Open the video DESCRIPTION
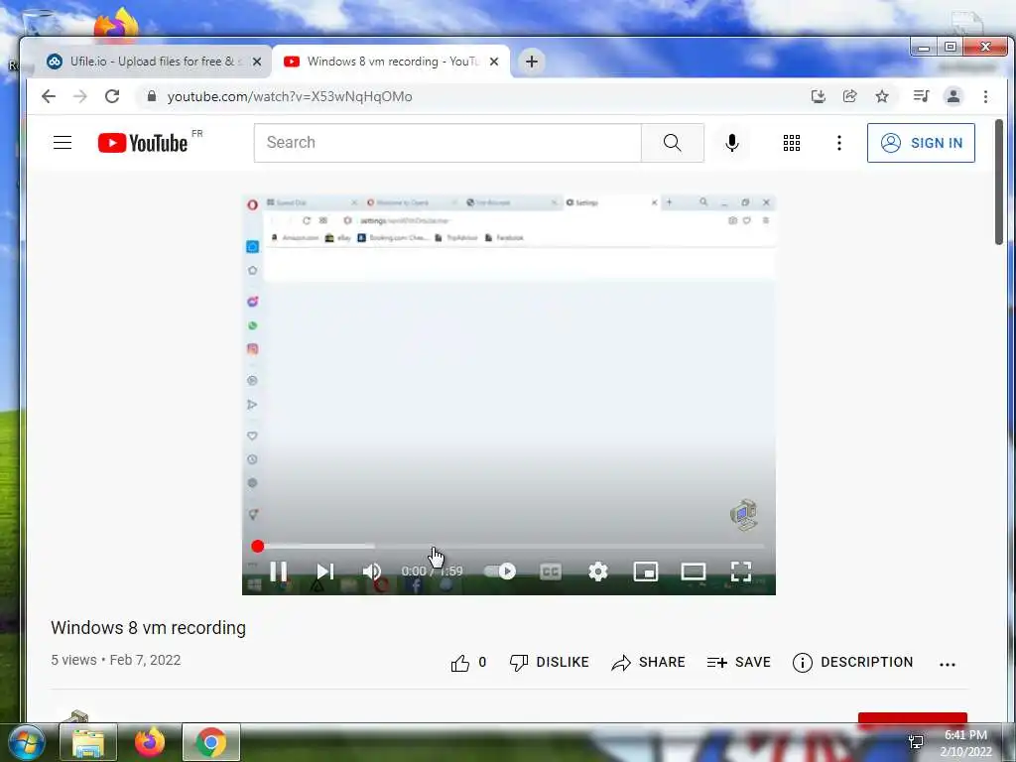The width and height of the screenshot is (1016, 762). (852, 662)
